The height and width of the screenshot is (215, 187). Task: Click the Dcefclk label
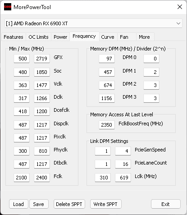pos(62,110)
